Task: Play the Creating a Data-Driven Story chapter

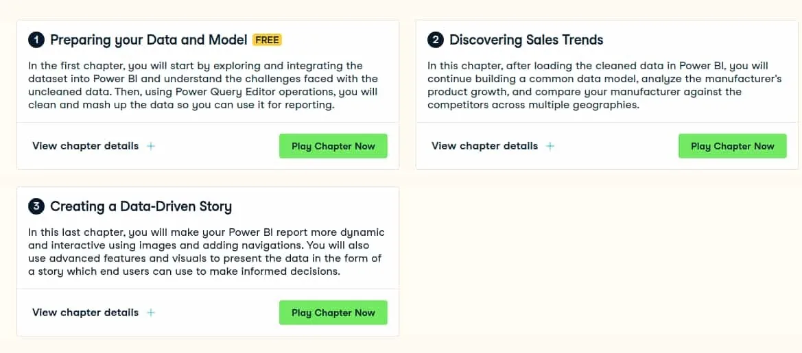Action: [333, 313]
